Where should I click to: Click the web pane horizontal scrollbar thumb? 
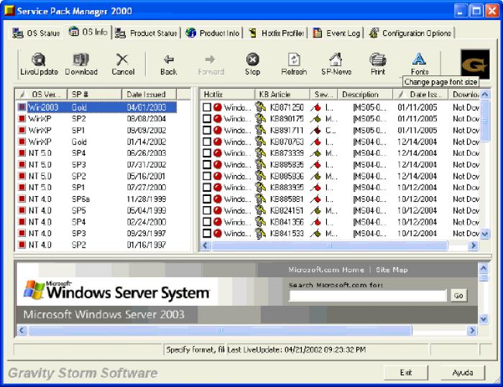click(220, 330)
